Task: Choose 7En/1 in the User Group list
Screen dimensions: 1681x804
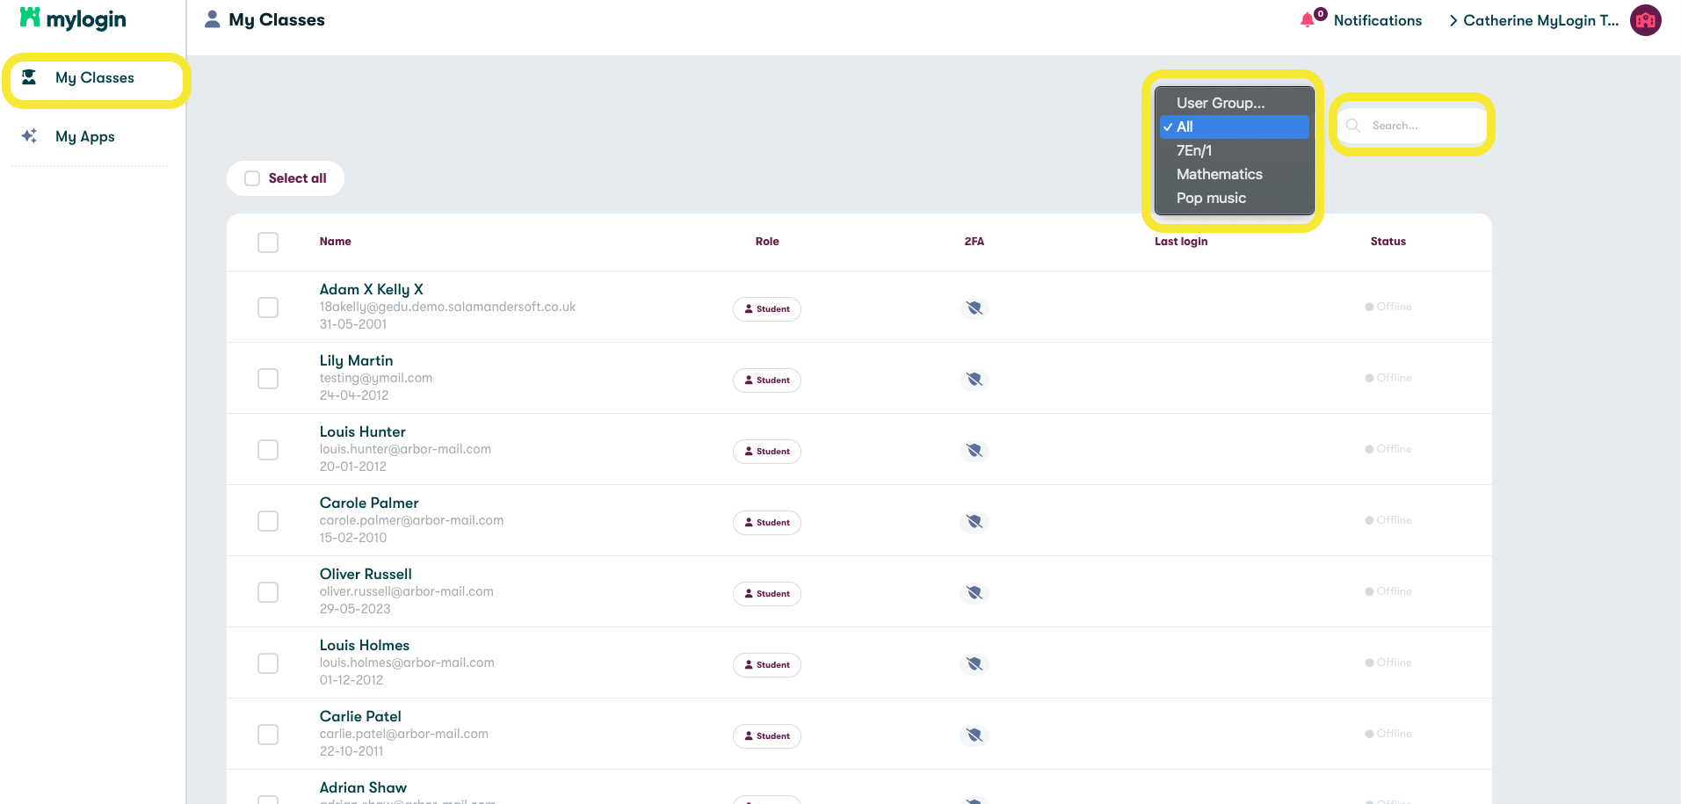Action: tap(1194, 150)
